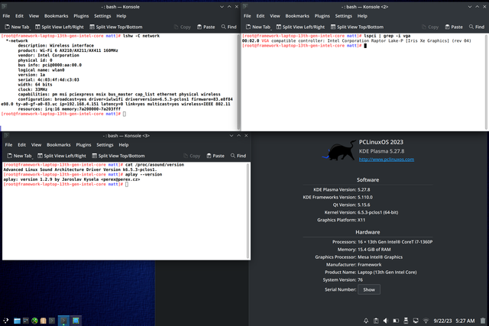Open the pclinuxos.com website link
489x326 pixels.
click(387, 160)
